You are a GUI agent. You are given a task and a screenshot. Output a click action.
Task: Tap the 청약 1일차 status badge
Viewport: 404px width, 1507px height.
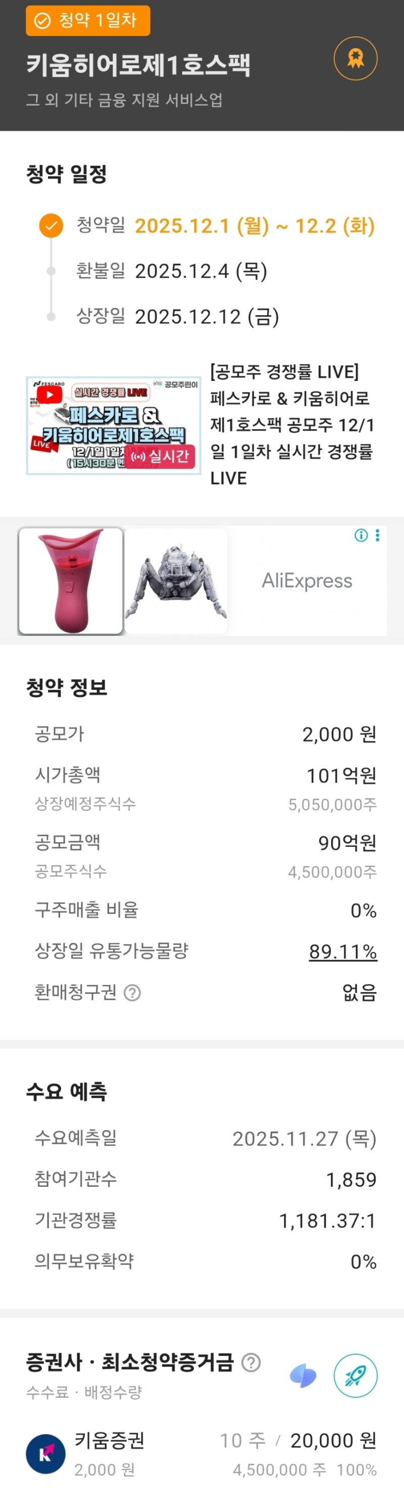pyautogui.click(x=87, y=20)
